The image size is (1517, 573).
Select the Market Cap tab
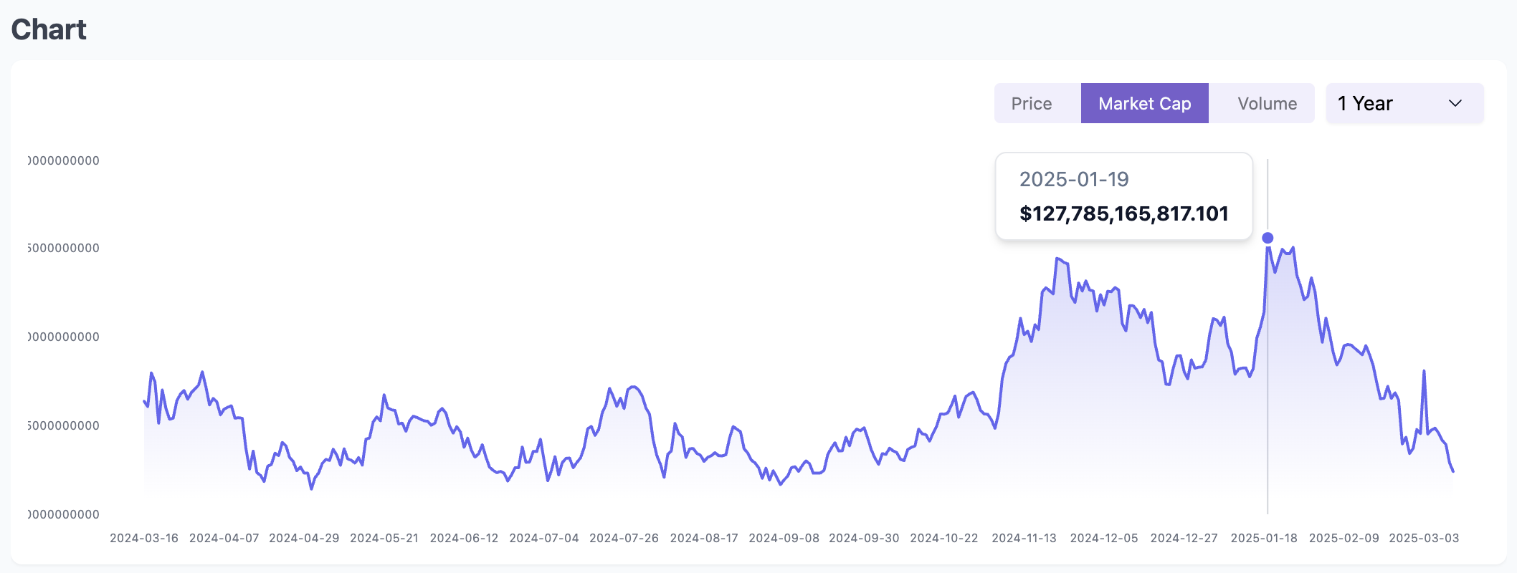point(1144,104)
